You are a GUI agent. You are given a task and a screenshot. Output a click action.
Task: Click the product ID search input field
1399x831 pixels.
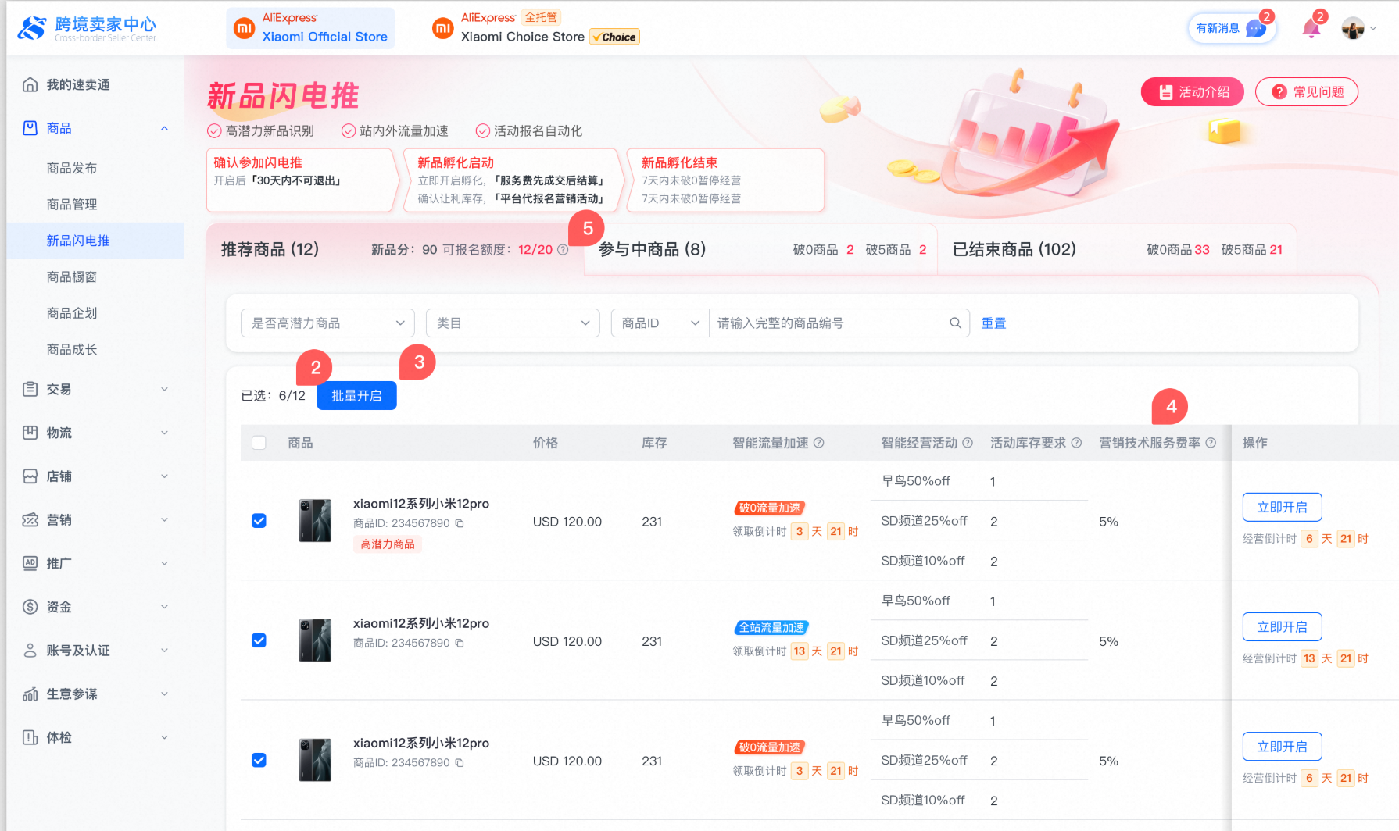pyautogui.click(x=828, y=323)
